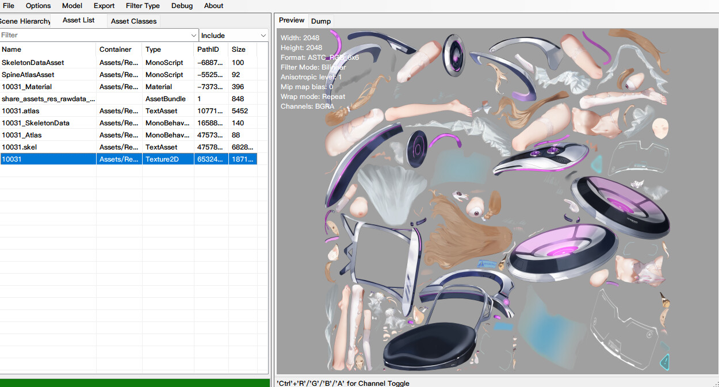Switch to the Scene Hierarchy tab
The width and height of the screenshot is (719, 387).
click(x=25, y=21)
